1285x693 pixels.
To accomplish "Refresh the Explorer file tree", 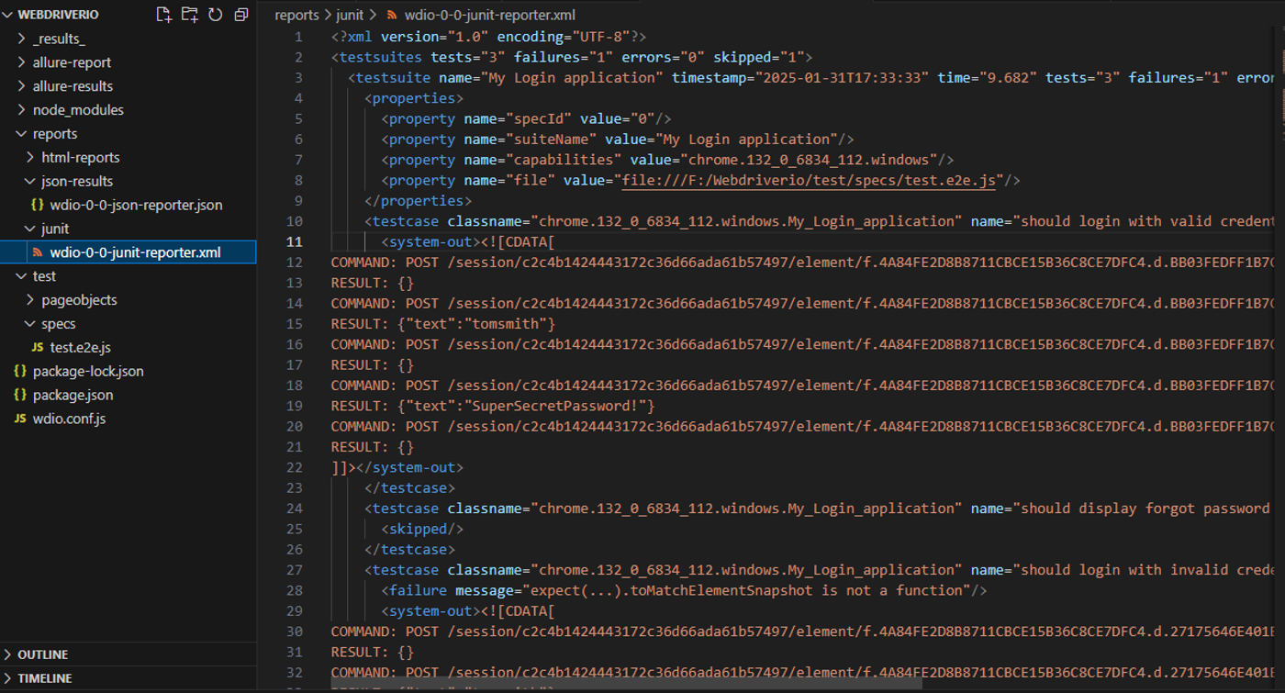I will [216, 15].
